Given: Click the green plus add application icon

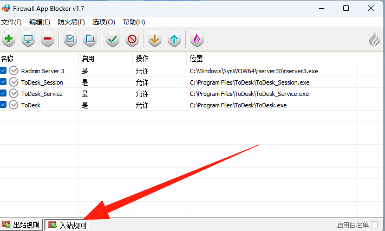Looking at the screenshot, I should click(x=9, y=39).
